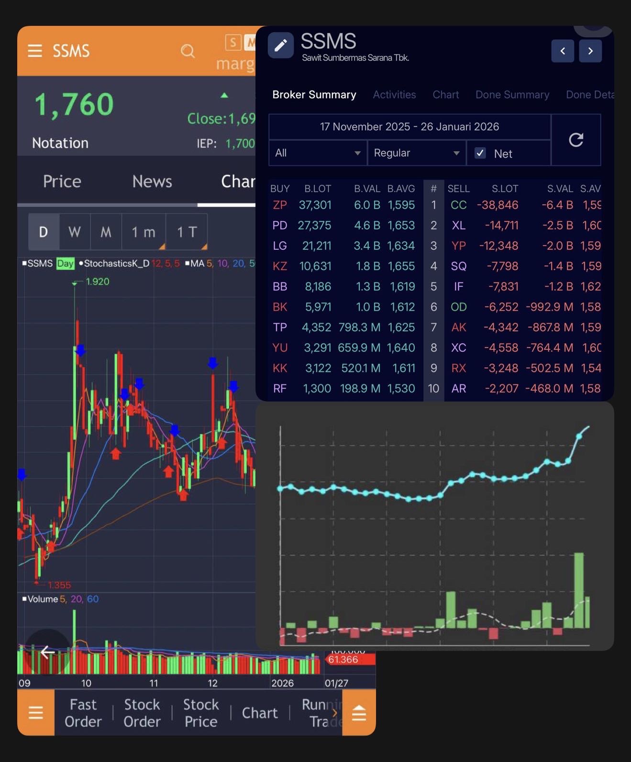The image size is (631, 762).
Task: Click the S.LOT column header
Action: point(505,189)
